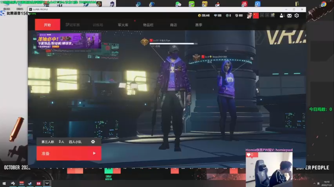Select the 开始 (Start) tab
The width and height of the screenshot is (334, 187).
[48, 25]
